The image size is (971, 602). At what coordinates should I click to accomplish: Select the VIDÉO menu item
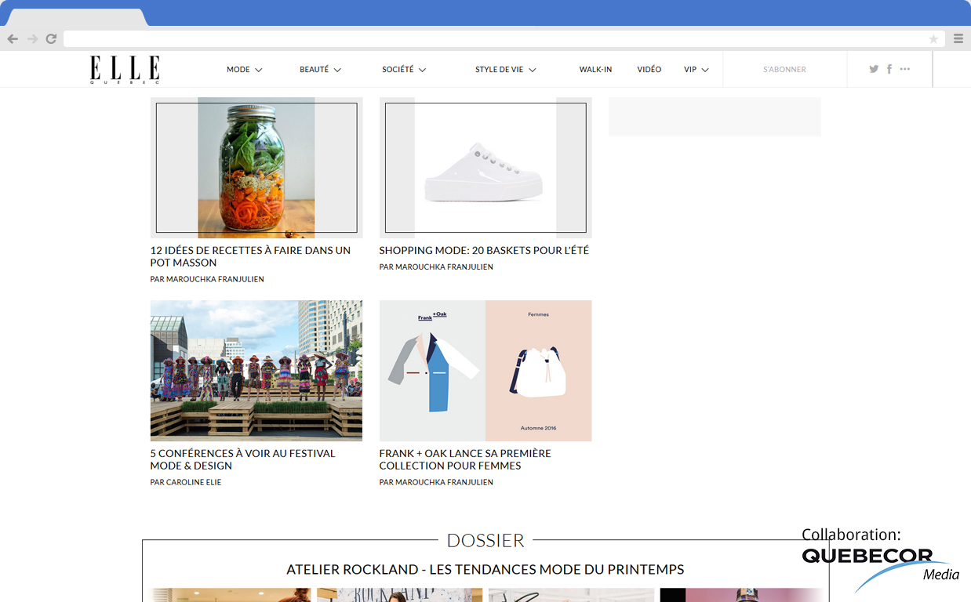tap(649, 69)
